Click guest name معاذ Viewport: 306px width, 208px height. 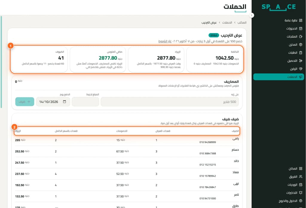[x=235, y=172]
